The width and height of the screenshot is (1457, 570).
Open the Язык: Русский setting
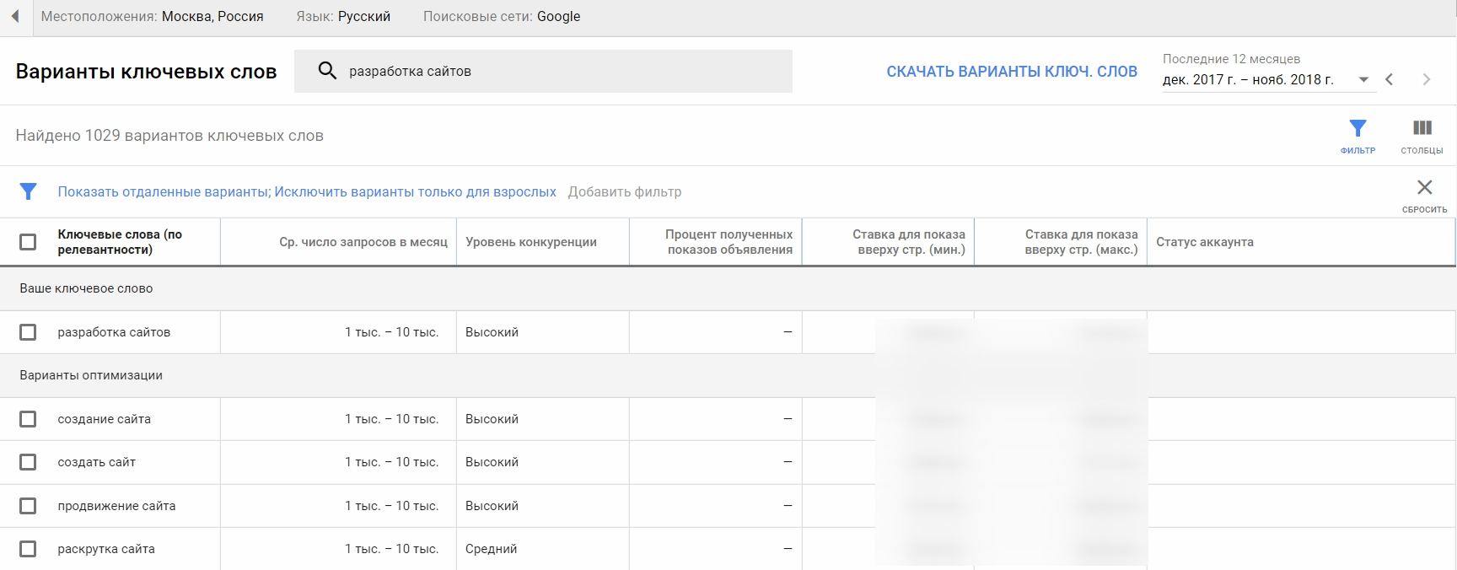pyautogui.click(x=343, y=17)
